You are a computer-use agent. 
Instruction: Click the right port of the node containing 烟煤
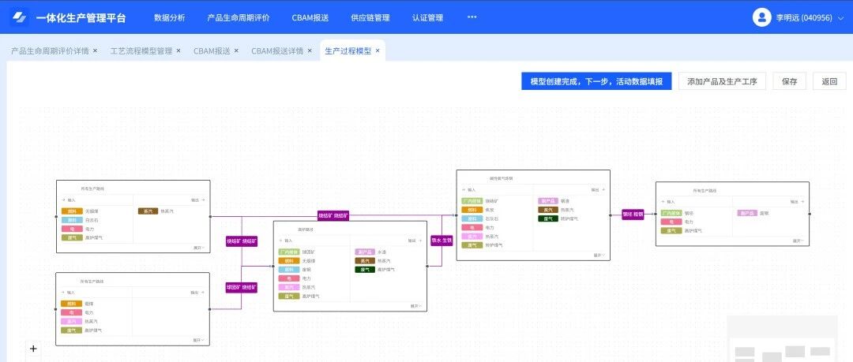pyautogui.click(x=210, y=308)
